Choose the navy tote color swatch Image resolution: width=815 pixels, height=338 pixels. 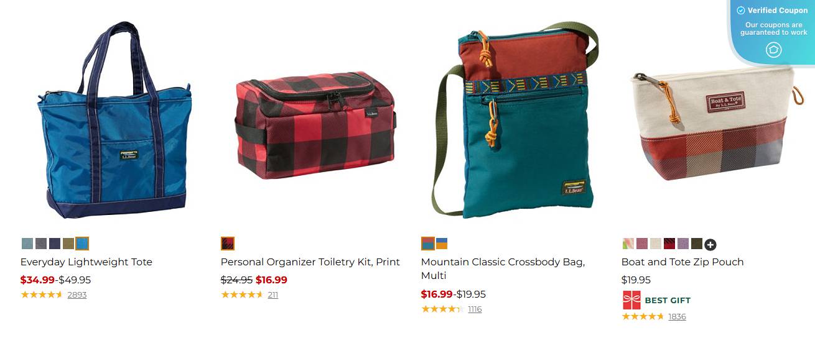[55, 244]
